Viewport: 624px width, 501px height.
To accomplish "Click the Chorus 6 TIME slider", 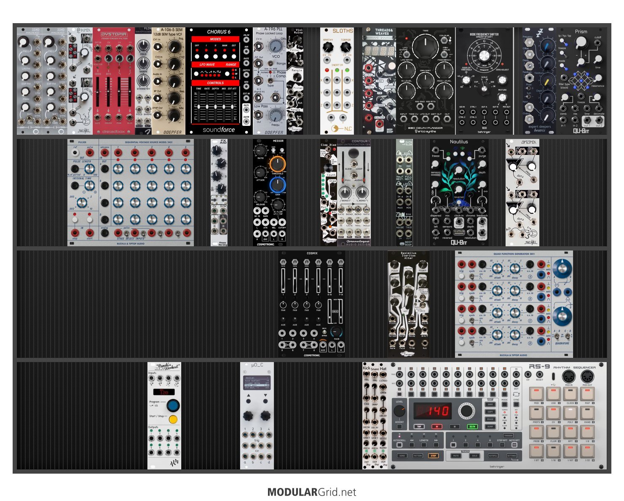I will point(198,106).
